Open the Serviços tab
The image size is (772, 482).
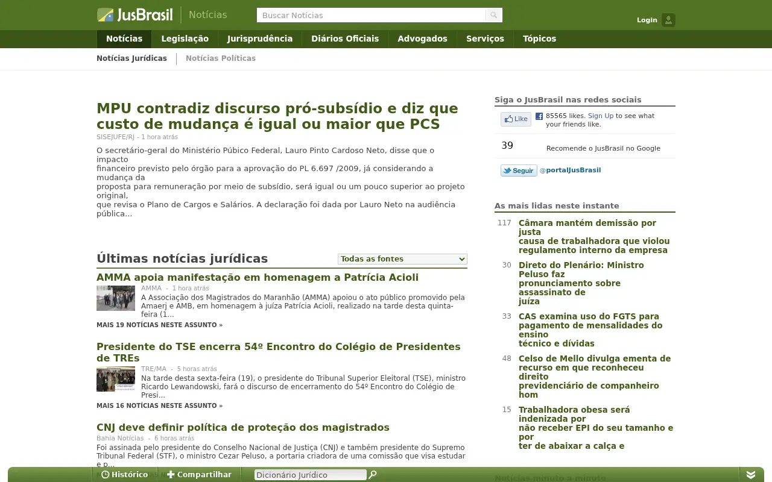(x=485, y=39)
